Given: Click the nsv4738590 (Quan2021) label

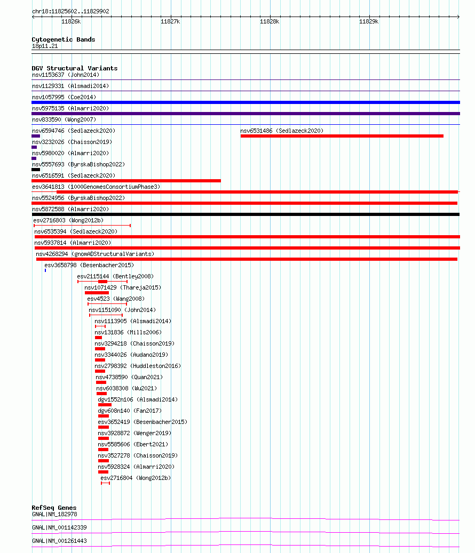Looking at the screenshot, I should [x=129, y=378].
